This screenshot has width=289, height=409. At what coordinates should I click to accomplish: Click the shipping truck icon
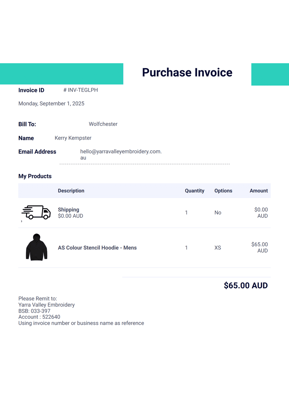(x=36, y=212)
